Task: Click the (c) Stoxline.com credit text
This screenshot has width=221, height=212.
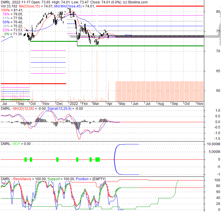Action: (x=135, y=2)
